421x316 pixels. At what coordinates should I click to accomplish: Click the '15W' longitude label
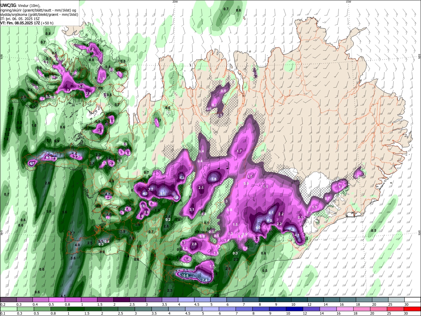pyautogui.click(x=348, y=2)
